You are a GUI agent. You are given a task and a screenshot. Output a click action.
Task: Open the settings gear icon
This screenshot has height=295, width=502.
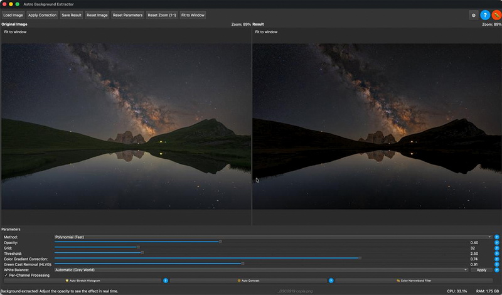(473, 15)
